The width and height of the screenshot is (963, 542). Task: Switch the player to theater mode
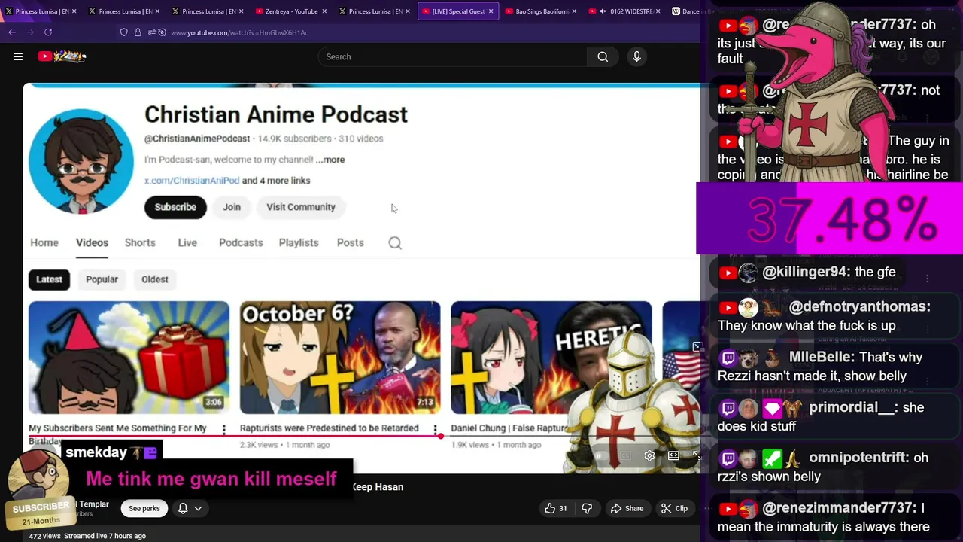click(x=673, y=455)
